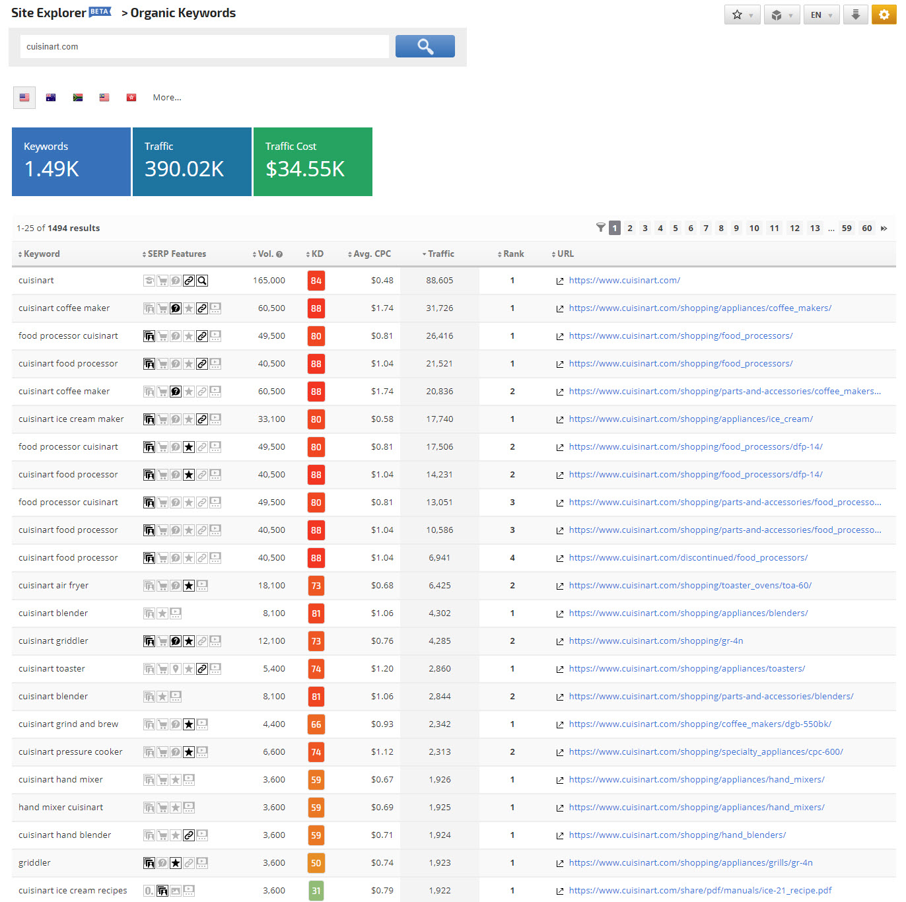Open the coffee_makers URL link in the second row

tap(700, 308)
